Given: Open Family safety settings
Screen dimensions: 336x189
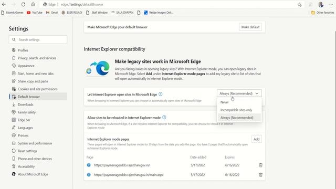Looking at the screenshot, I should tap(38, 112).
